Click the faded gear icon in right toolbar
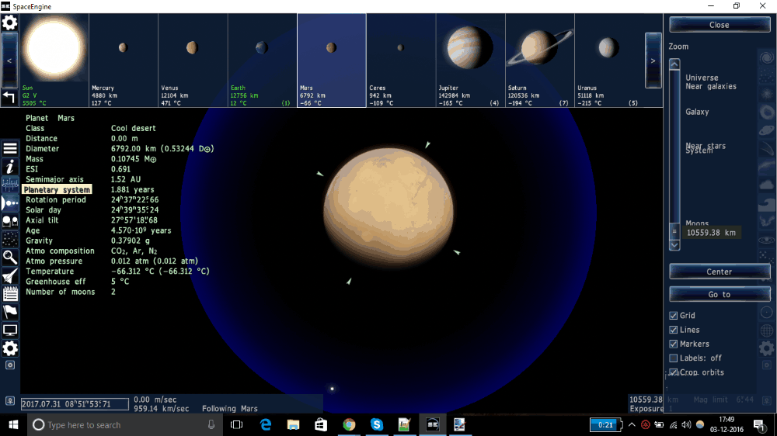The height and width of the screenshot is (436, 777). coord(767,348)
